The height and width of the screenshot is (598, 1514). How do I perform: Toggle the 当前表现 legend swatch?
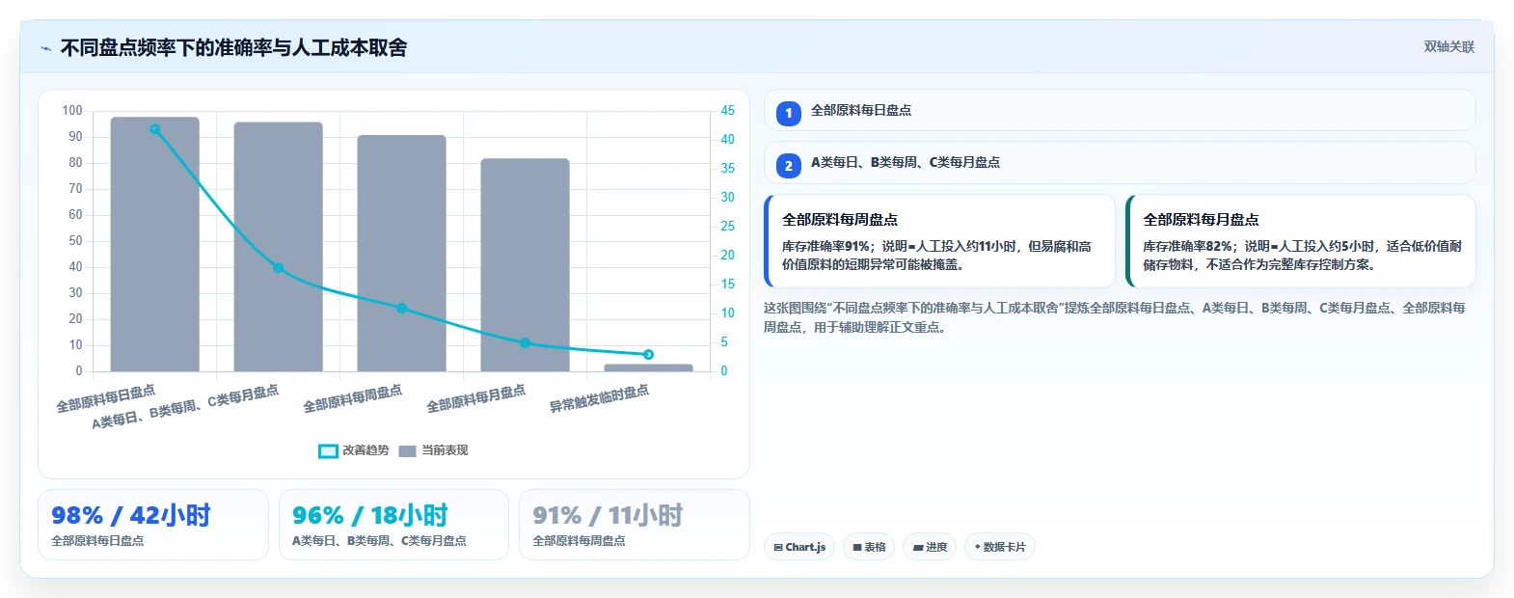(407, 451)
